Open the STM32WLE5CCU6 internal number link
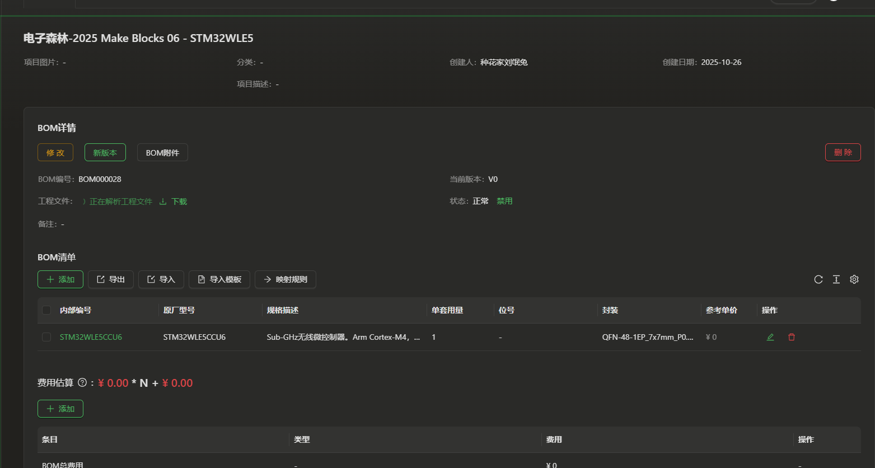The height and width of the screenshot is (468, 875). point(91,337)
